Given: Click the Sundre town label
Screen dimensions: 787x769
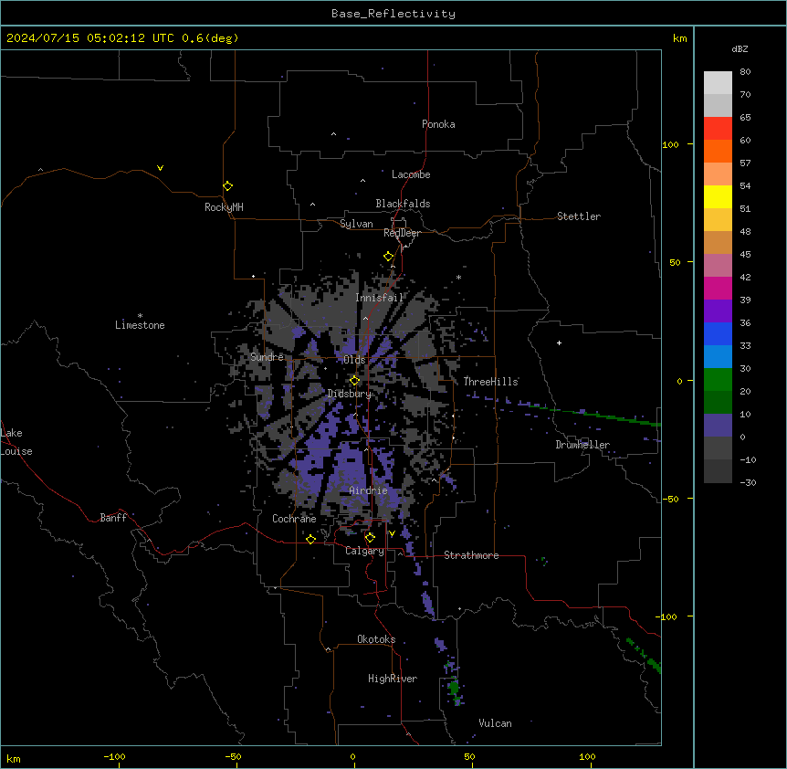Looking at the screenshot, I should [267, 357].
